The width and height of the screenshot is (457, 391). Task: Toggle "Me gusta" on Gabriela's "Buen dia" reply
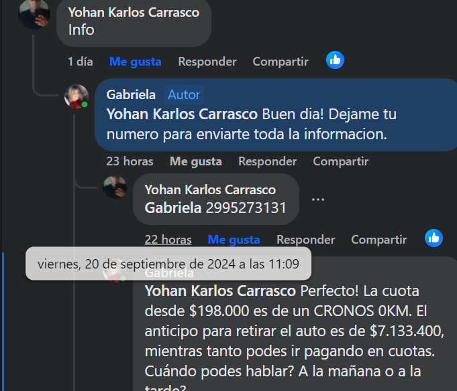click(x=195, y=161)
